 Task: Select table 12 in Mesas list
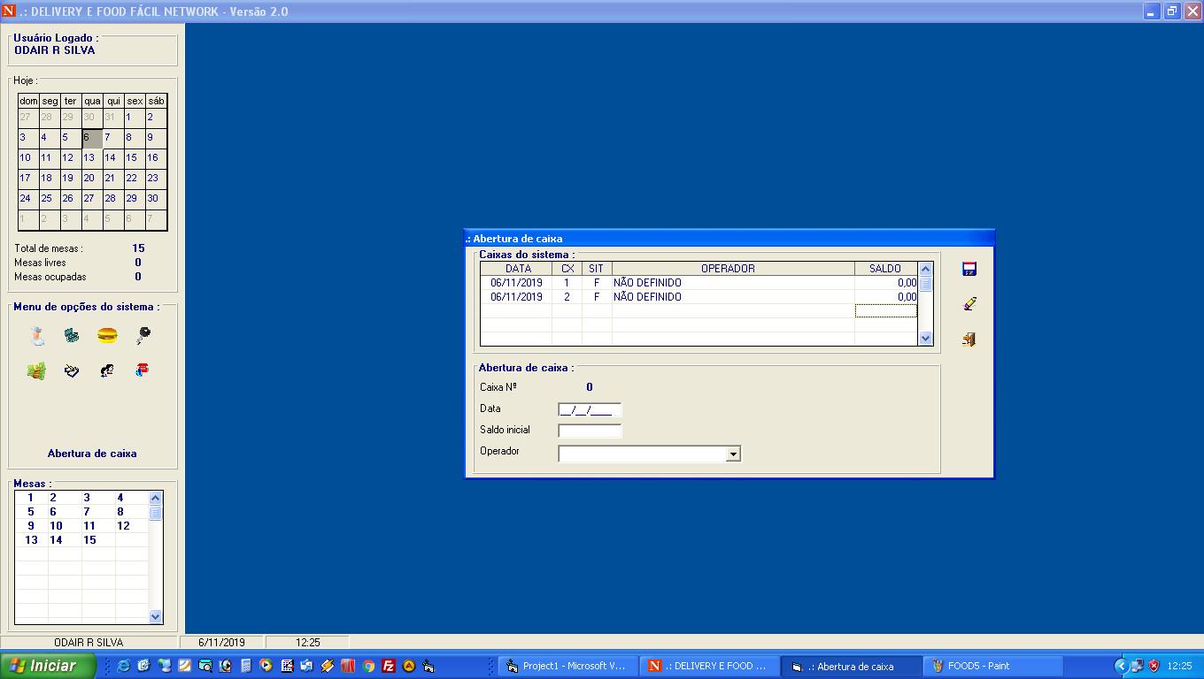tap(123, 526)
